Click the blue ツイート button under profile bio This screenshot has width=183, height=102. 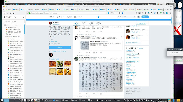[60, 48]
